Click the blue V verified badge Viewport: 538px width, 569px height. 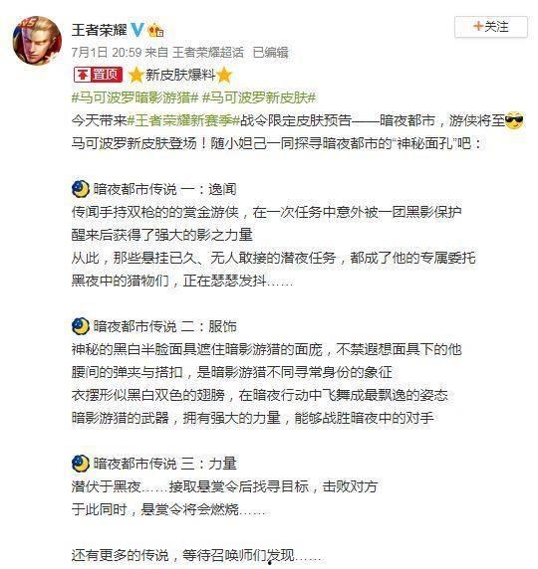[x=137, y=30]
